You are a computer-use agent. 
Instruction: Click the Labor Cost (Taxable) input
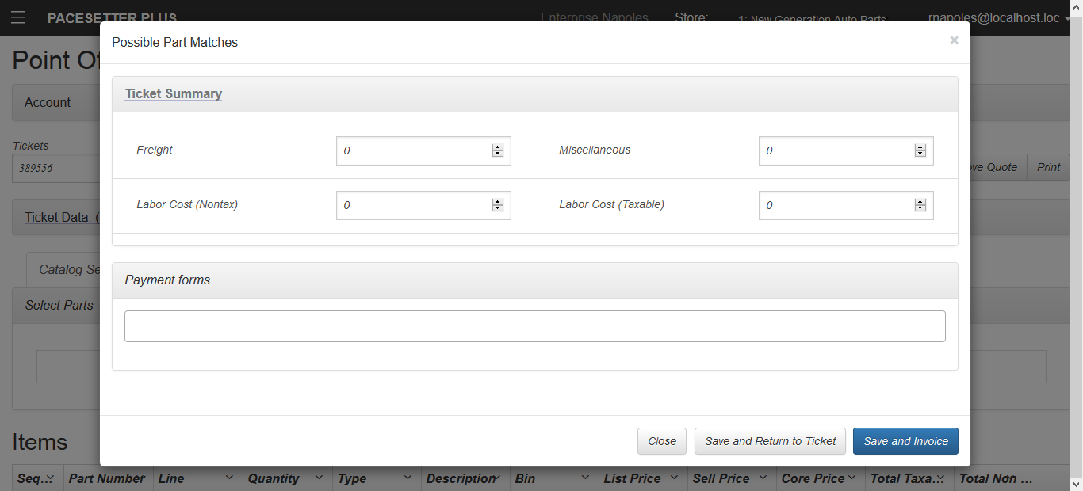click(835, 205)
